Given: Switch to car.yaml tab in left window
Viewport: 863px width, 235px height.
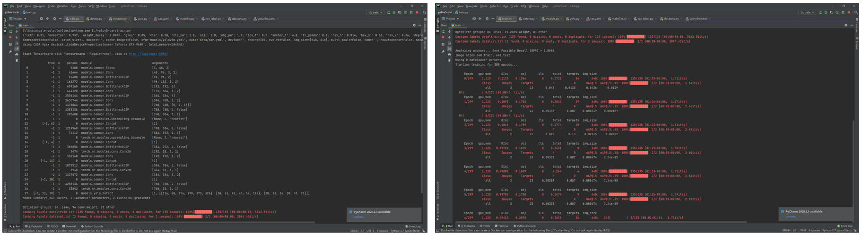Looking at the screenshot, I should [162, 18].
